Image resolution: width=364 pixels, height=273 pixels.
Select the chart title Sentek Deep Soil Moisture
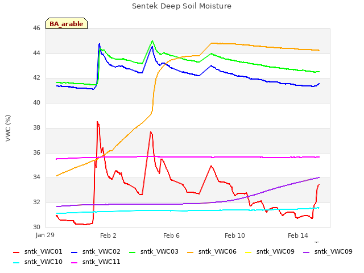181,6
